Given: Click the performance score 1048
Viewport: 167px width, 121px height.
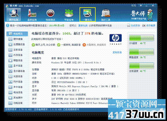Looking at the screenshot, I should [x=66, y=34].
